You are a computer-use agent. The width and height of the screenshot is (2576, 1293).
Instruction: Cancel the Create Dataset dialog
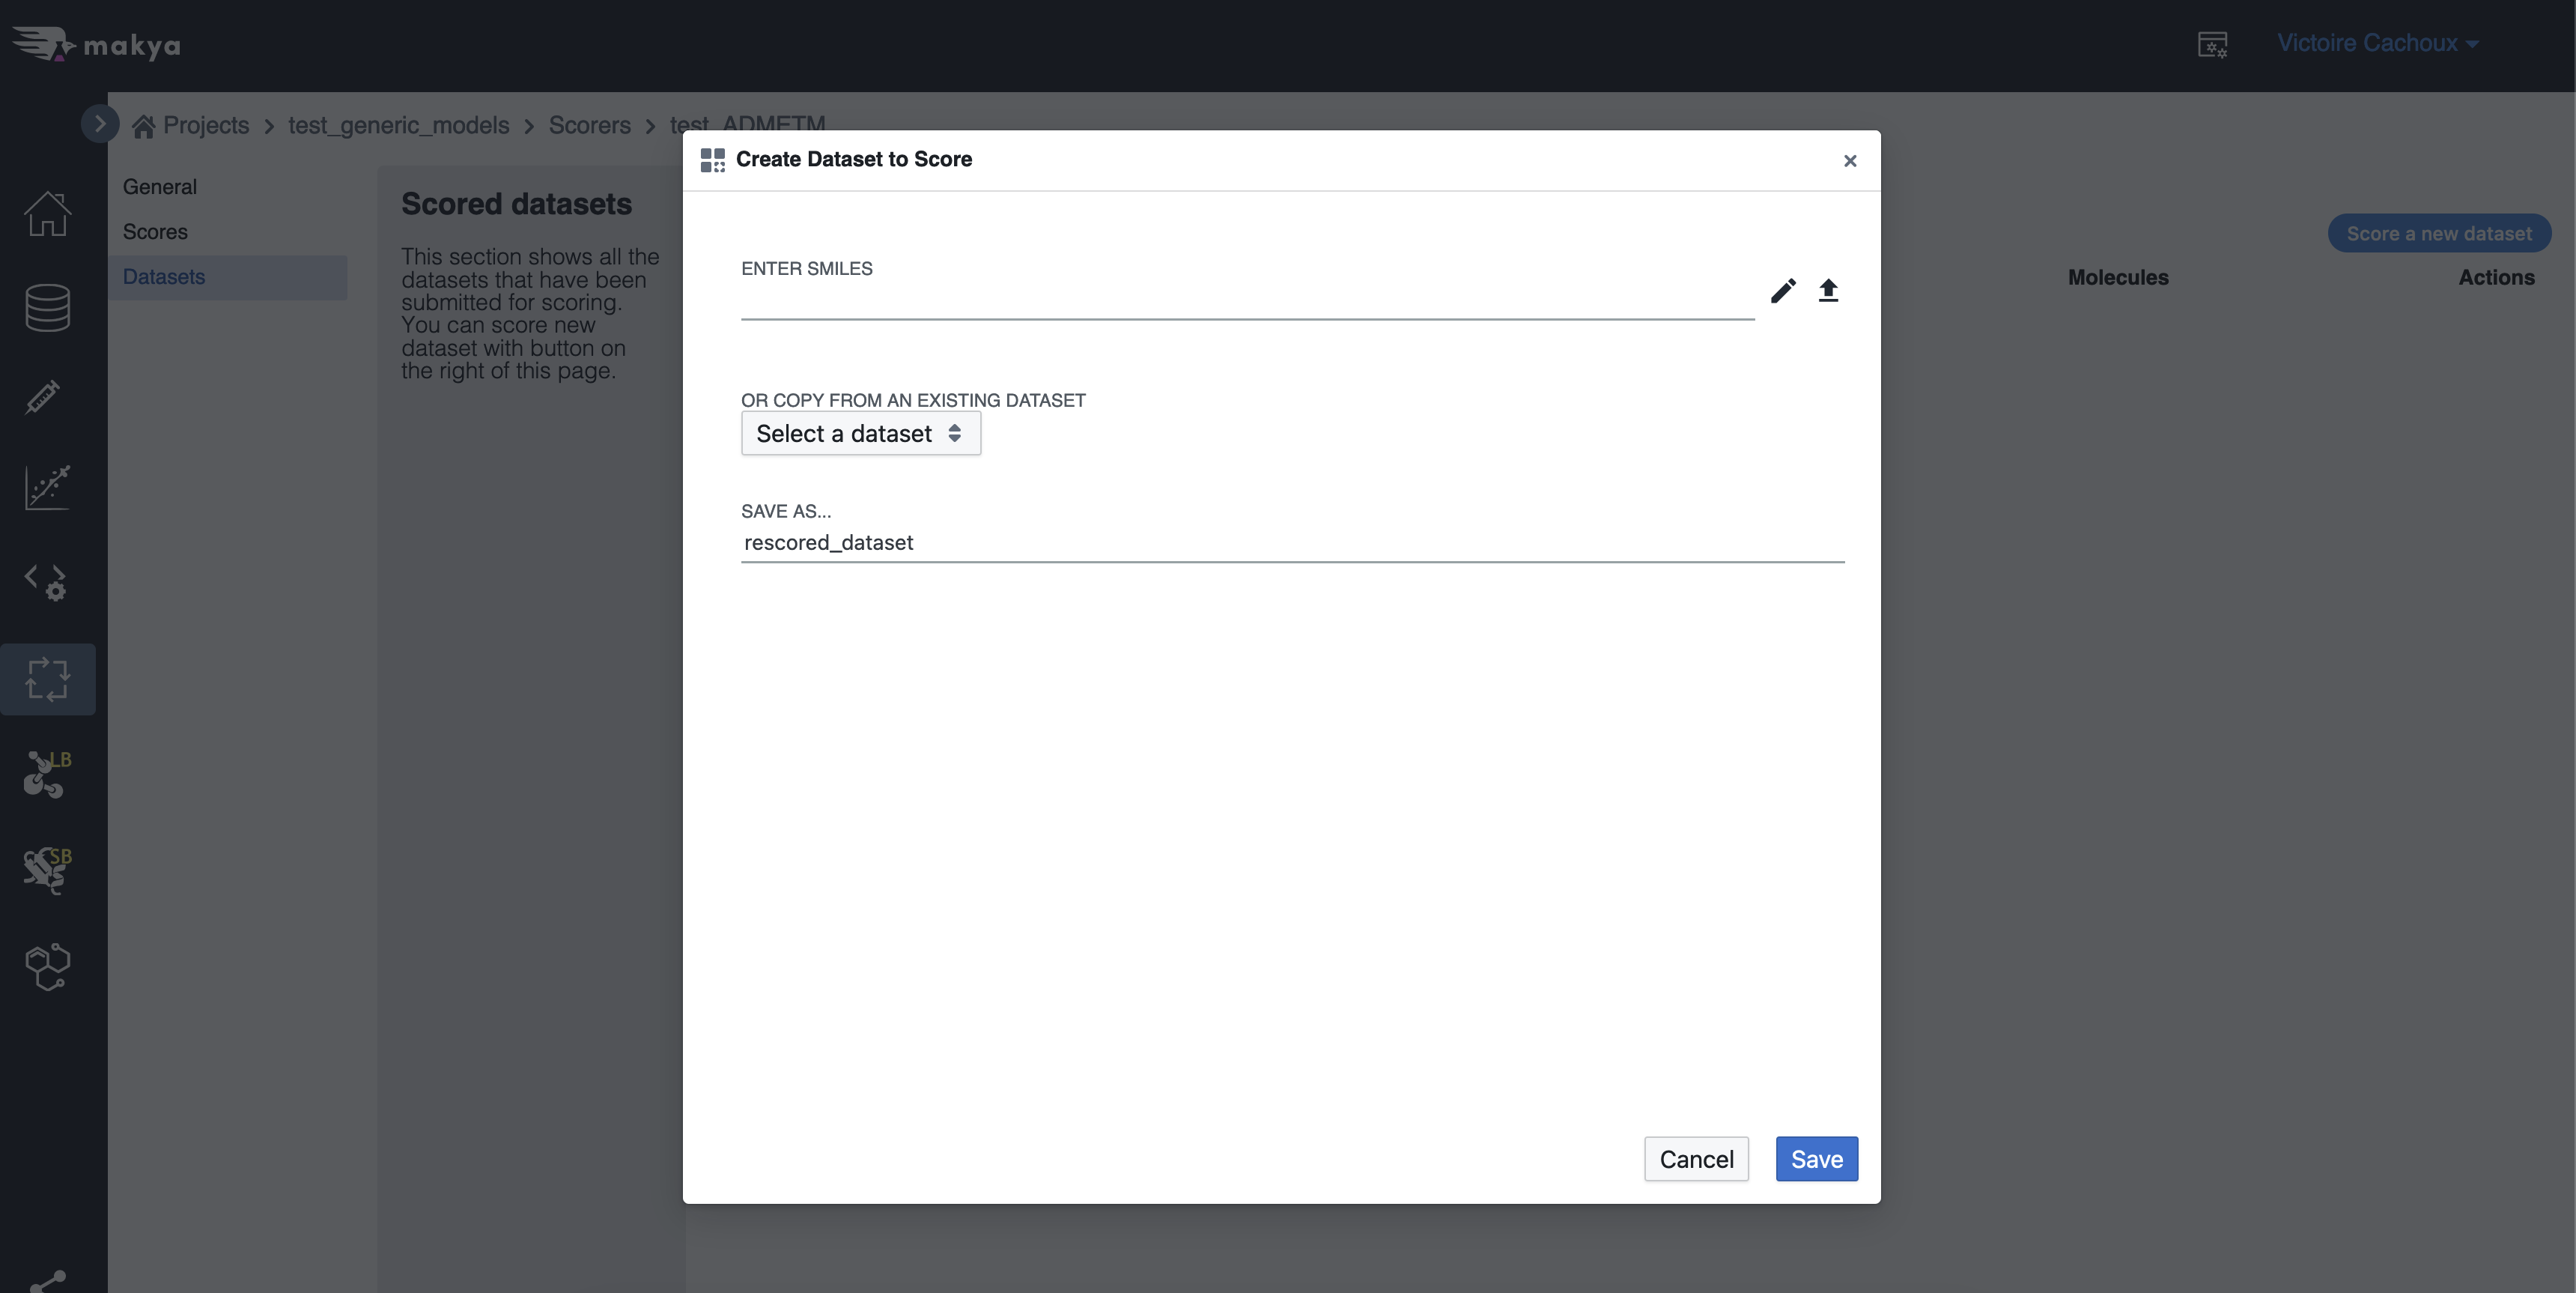coord(1696,1159)
